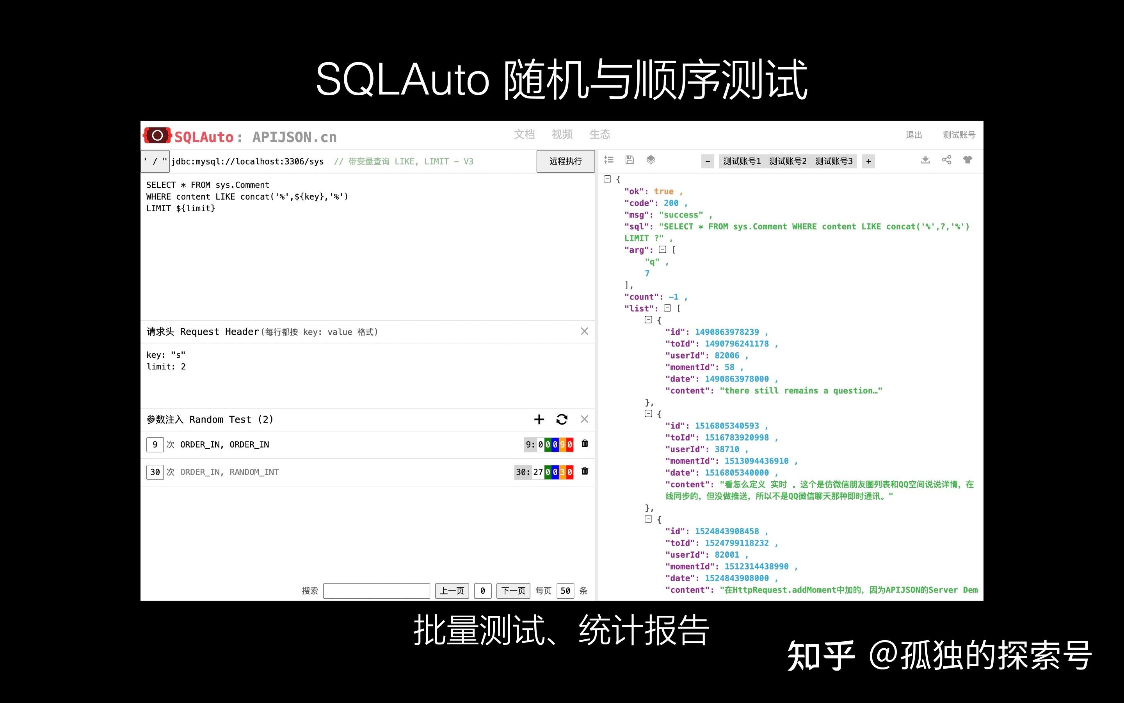Close the Request Header panel

(x=584, y=331)
